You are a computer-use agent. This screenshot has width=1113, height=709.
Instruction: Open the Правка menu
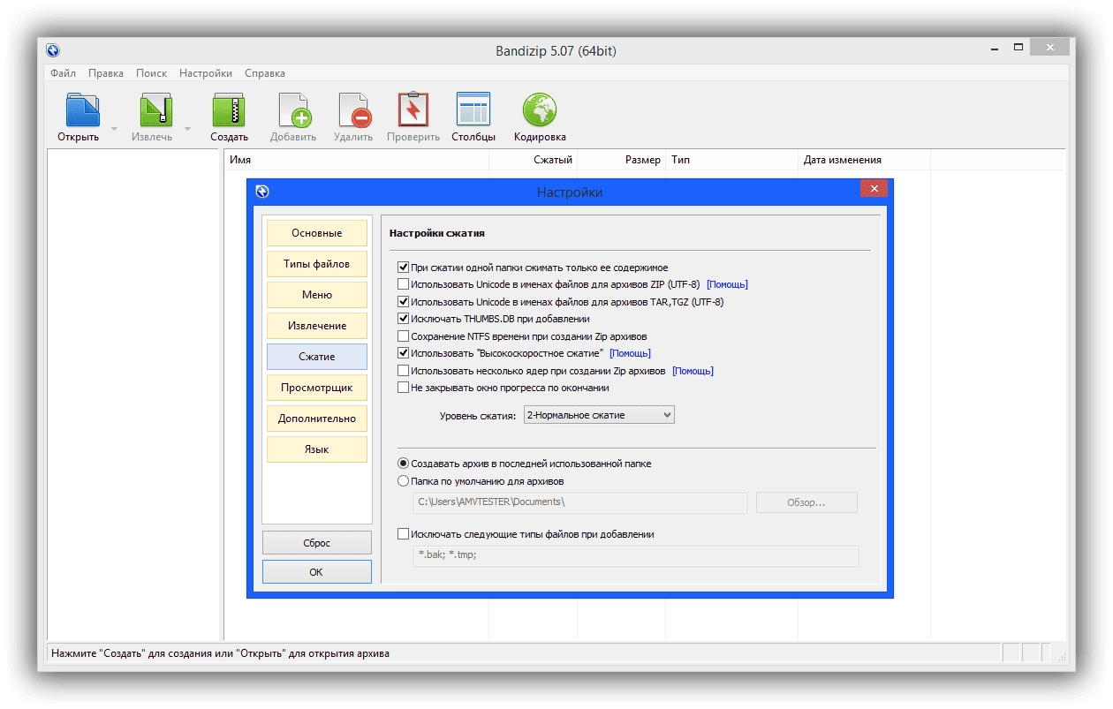[106, 73]
